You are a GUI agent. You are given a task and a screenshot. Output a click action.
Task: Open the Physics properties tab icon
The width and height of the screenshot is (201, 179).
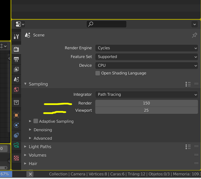16,125
